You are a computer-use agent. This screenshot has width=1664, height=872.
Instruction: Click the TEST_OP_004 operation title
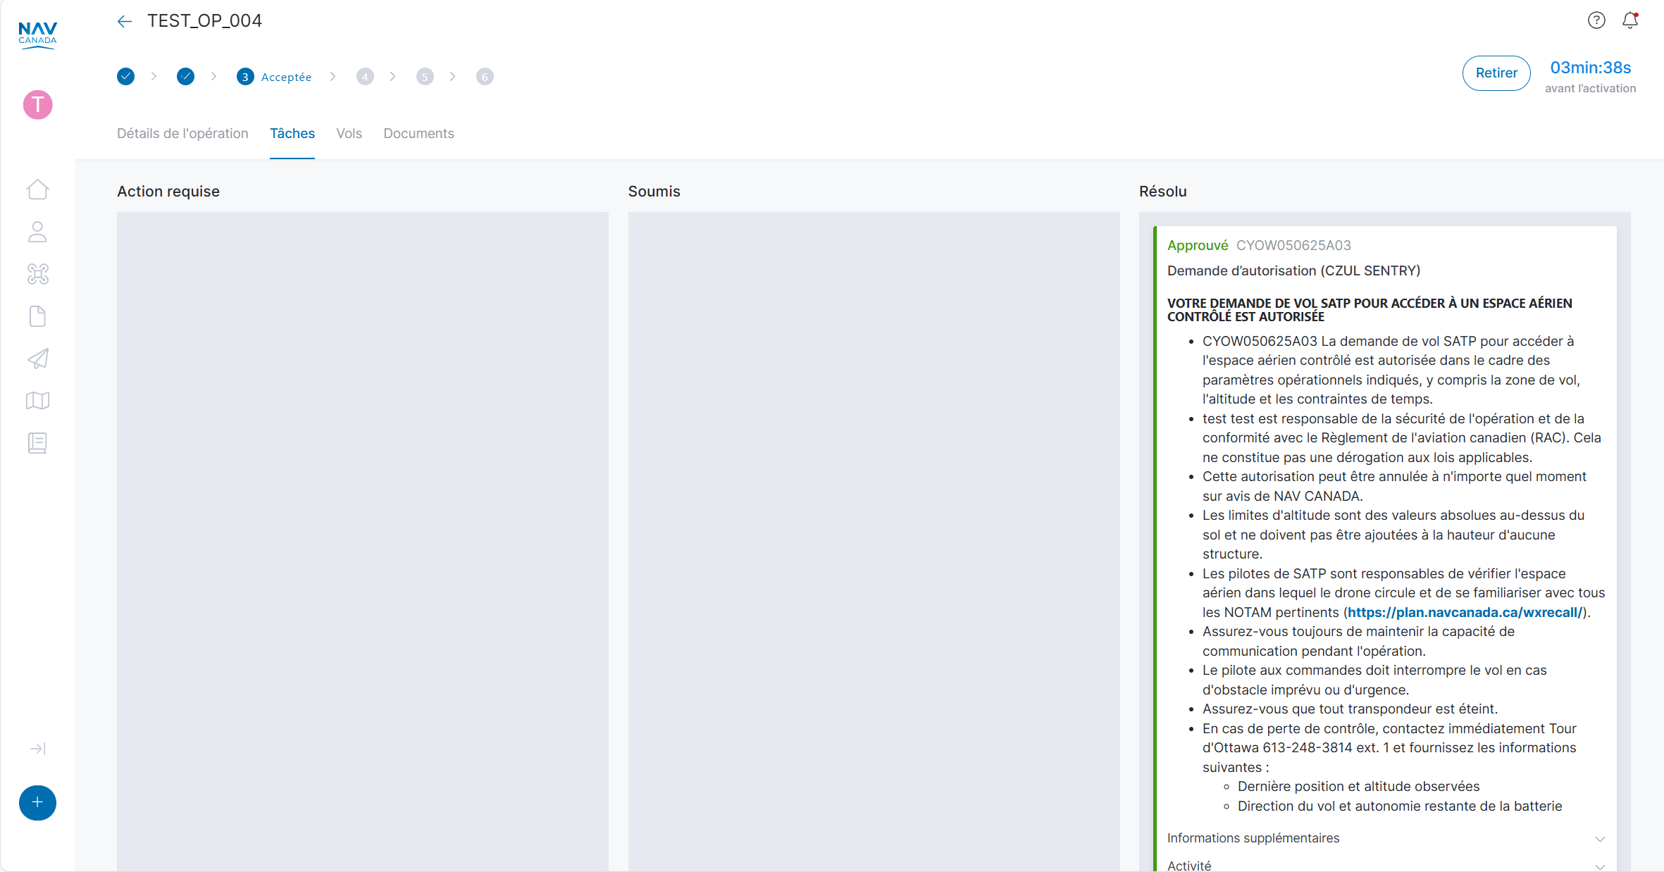pyautogui.click(x=204, y=21)
